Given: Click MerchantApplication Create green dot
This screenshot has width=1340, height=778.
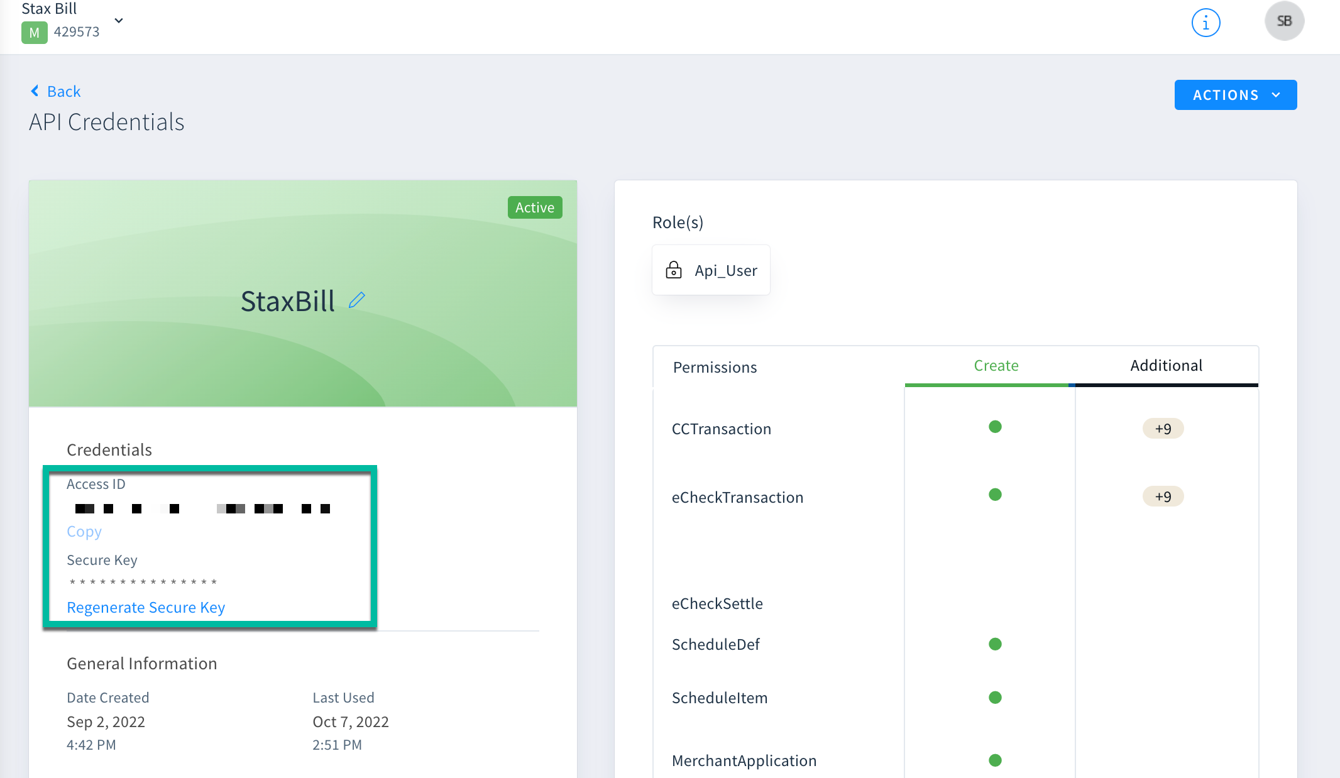Looking at the screenshot, I should coord(995,760).
